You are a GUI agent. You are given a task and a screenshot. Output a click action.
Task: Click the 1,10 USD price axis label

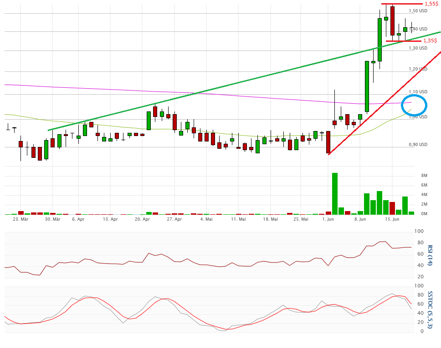(418, 92)
